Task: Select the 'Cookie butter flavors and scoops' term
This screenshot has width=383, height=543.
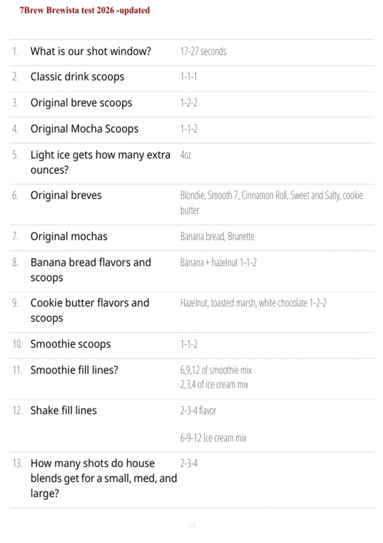Action: (90, 310)
